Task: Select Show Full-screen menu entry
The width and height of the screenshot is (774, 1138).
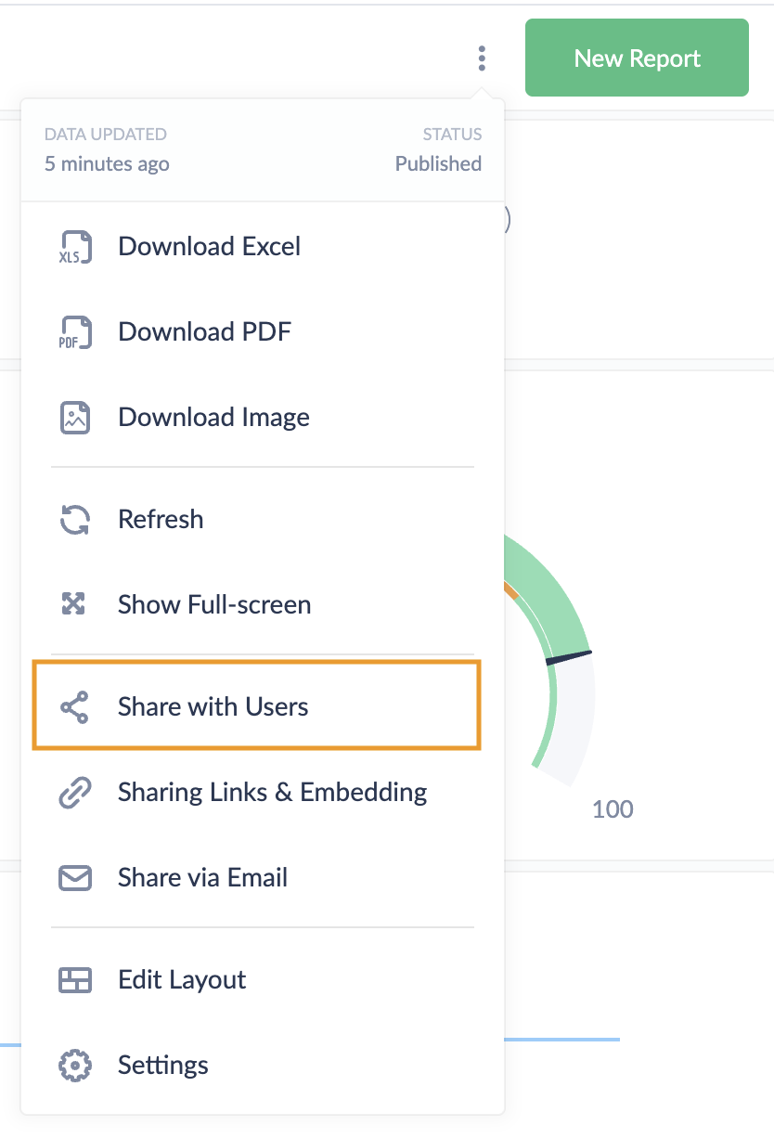Action: point(213,605)
